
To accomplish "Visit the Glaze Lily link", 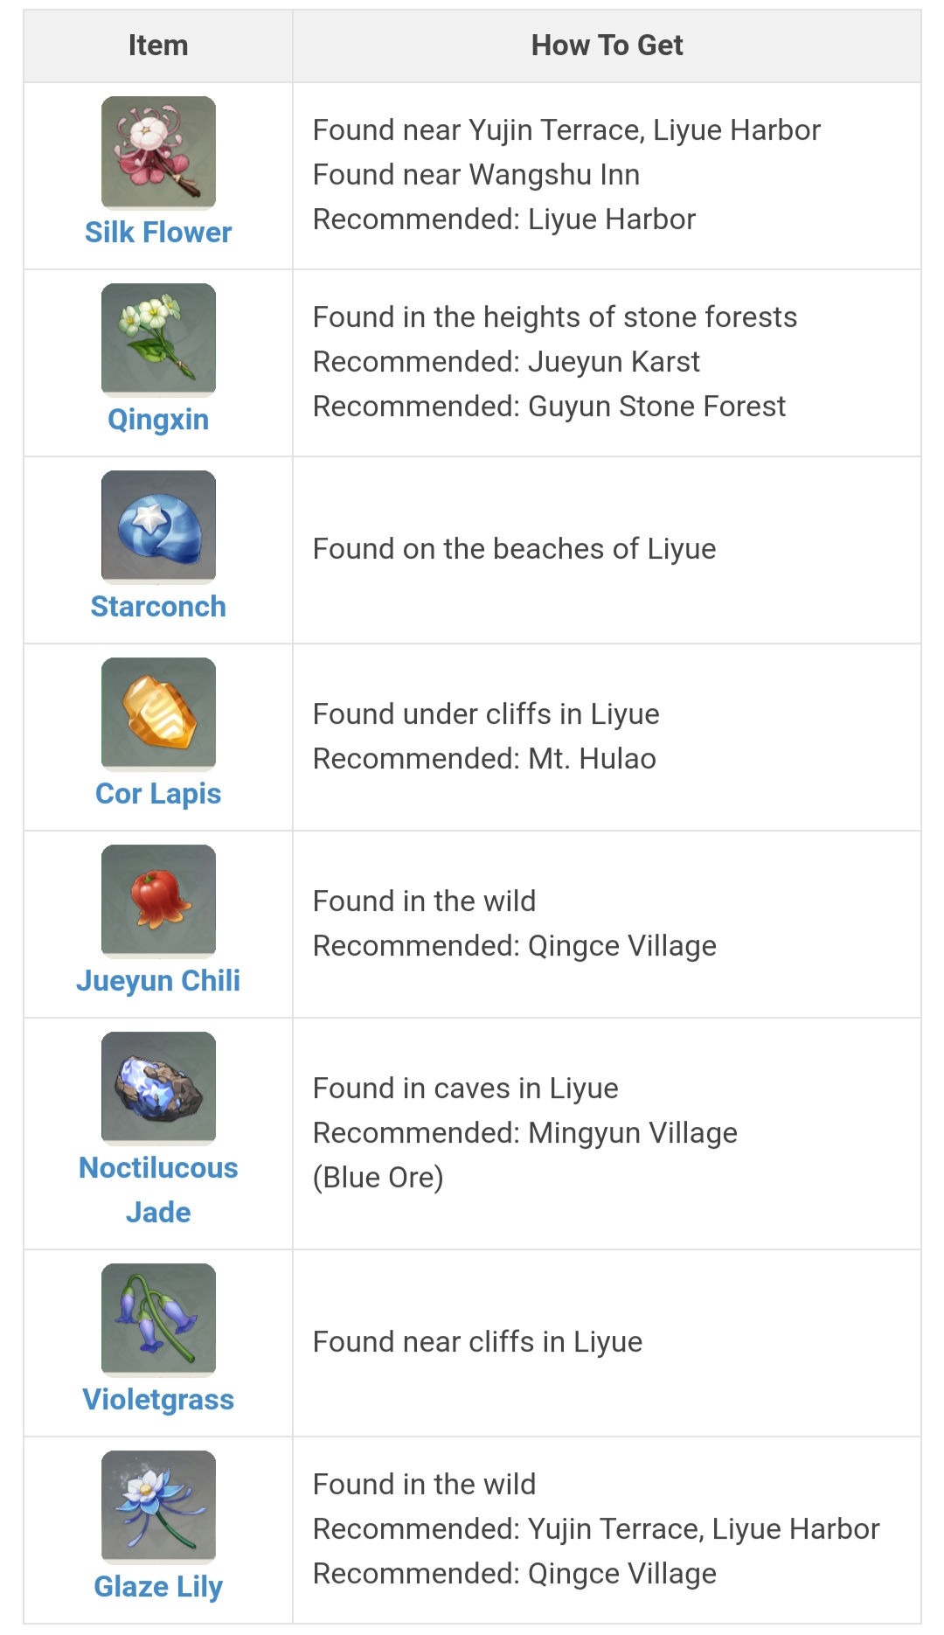I will (x=158, y=1587).
